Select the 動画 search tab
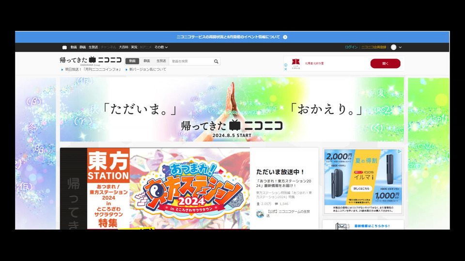465x261 pixels. coord(132,61)
